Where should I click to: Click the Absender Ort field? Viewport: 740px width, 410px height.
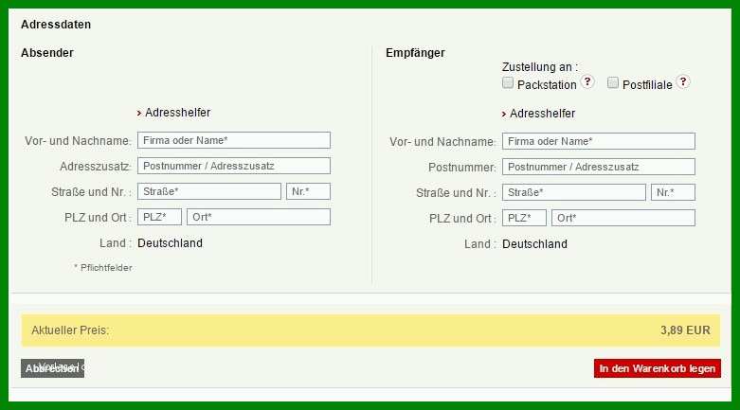click(x=259, y=217)
